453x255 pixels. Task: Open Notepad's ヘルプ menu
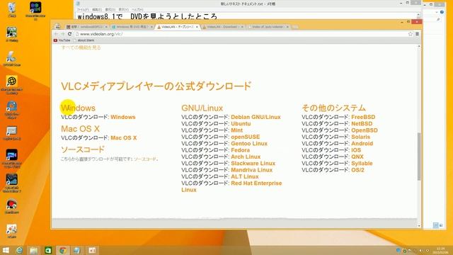(137, 9)
